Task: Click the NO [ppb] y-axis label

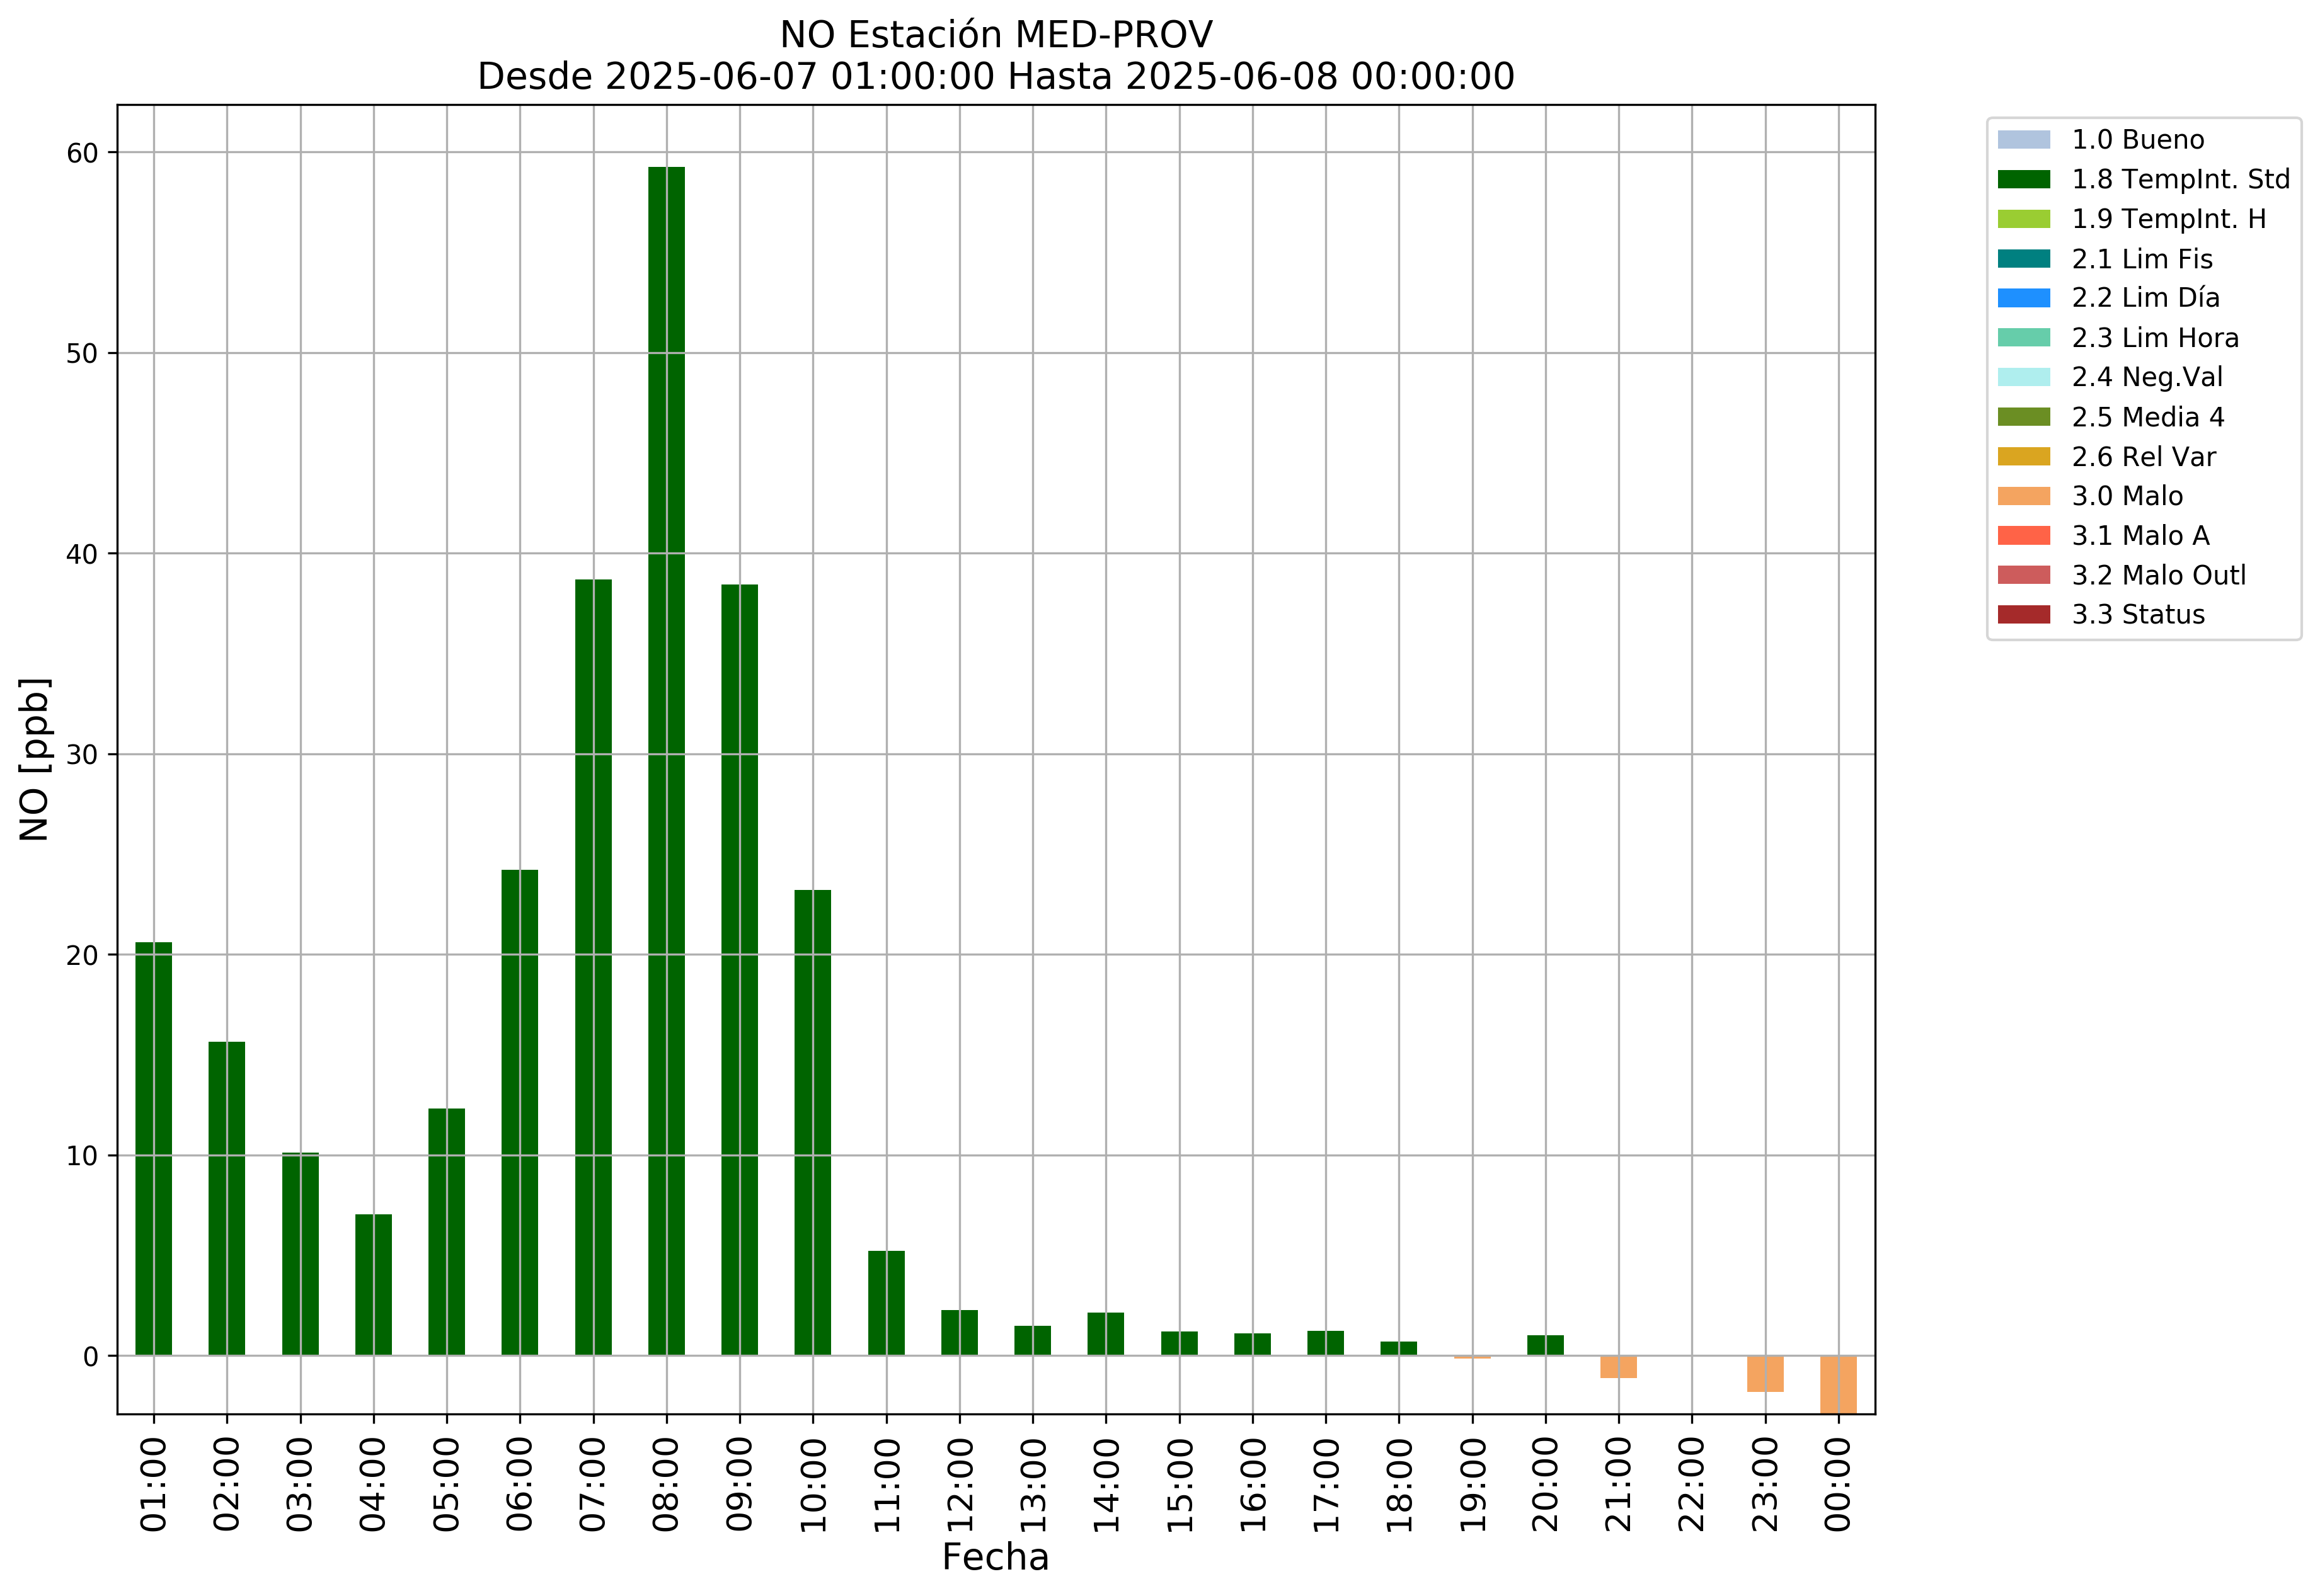Action: (34, 759)
